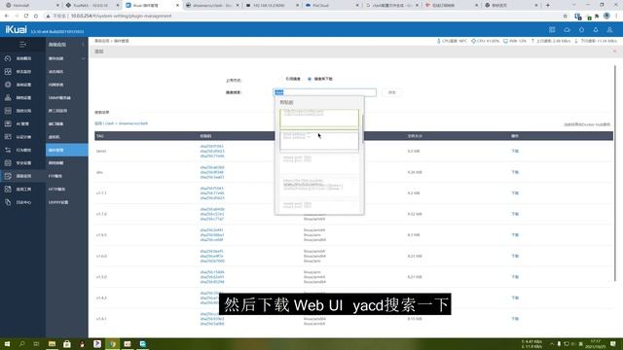
Task: Click the behavior control arrows icon in sidebar
Action: coord(8,150)
